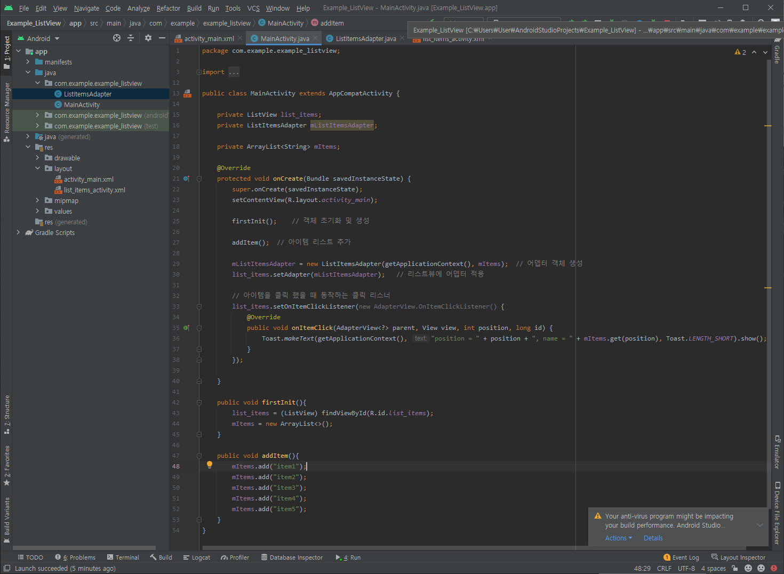This screenshot has height=574, width=784.
Task: Open the VCS menu
Action: (253, 8)
